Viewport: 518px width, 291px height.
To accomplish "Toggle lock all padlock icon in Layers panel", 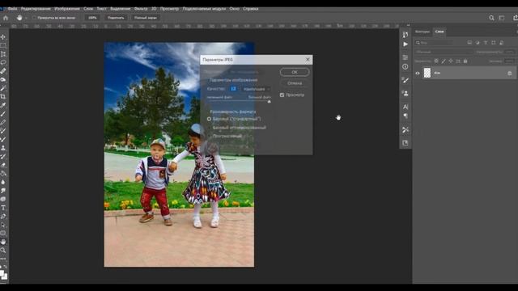I will click(x=465, y=61).
